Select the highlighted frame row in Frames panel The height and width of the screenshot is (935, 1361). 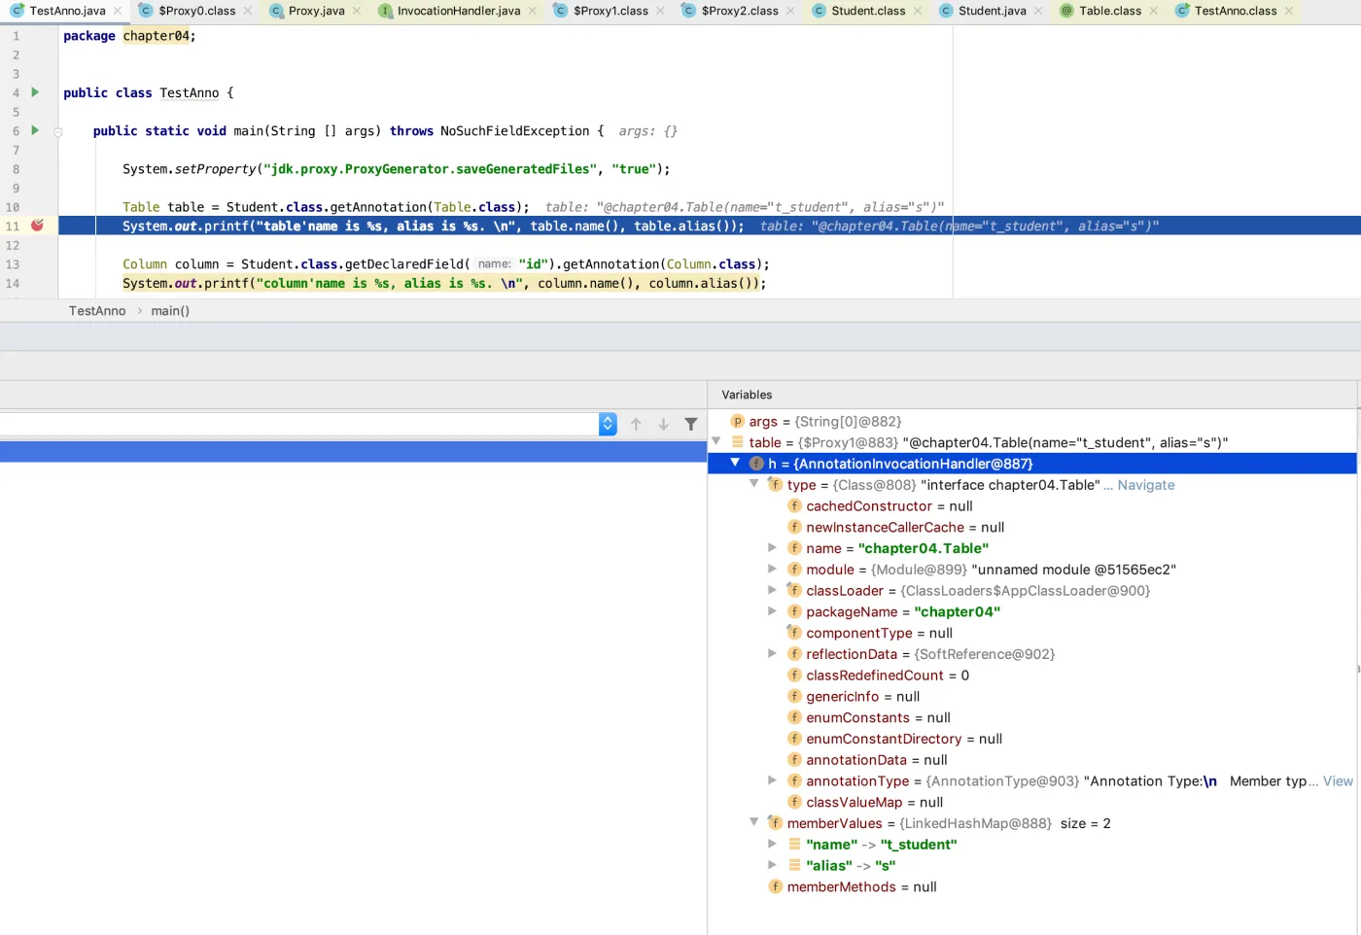click(x=353, y=452)
